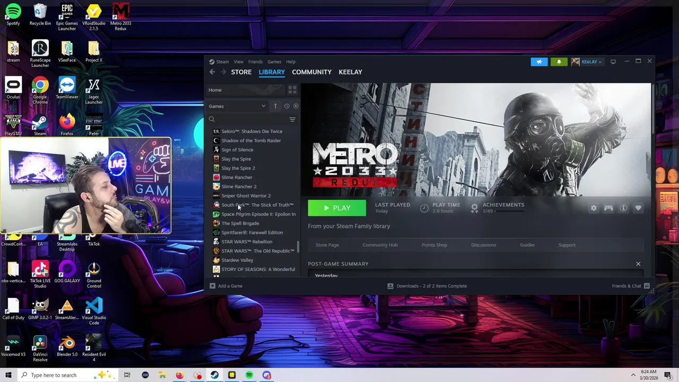Click the library search field
Screen dimensions: 679x382
coord(247,119)
